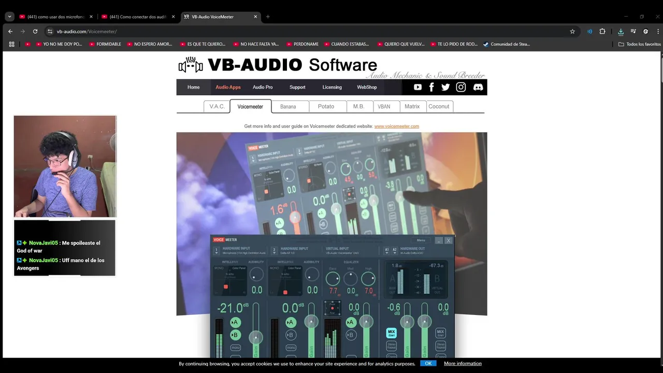Open 'FORMIDABLE' bookmark
This screenshot has width=663, height=373.
[x=105, y=44]
